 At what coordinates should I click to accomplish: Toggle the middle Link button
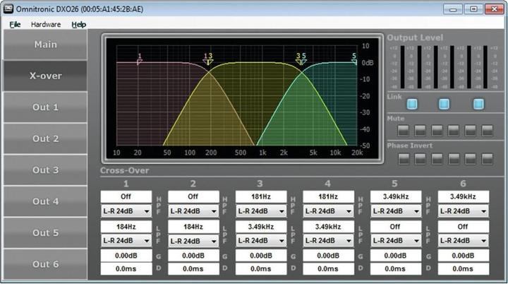445,104
